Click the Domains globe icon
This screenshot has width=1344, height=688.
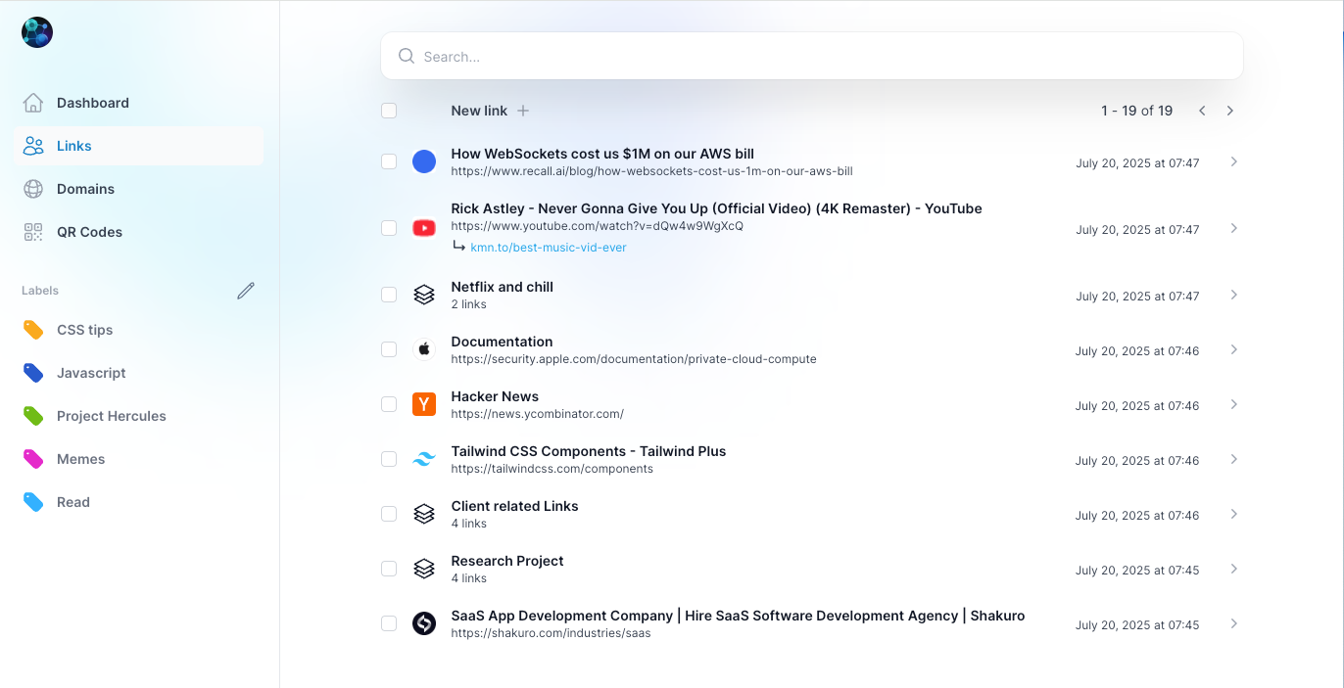click(x=33, y=188)
